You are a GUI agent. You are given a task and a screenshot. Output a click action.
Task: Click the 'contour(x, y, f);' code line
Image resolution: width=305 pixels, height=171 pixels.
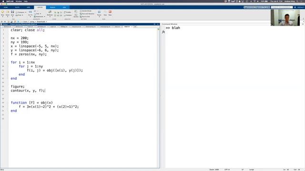pos(28,91)
